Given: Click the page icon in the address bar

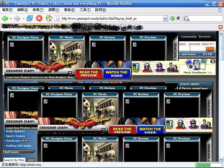Looking at the screenshot, I should (x=58, y=18).
